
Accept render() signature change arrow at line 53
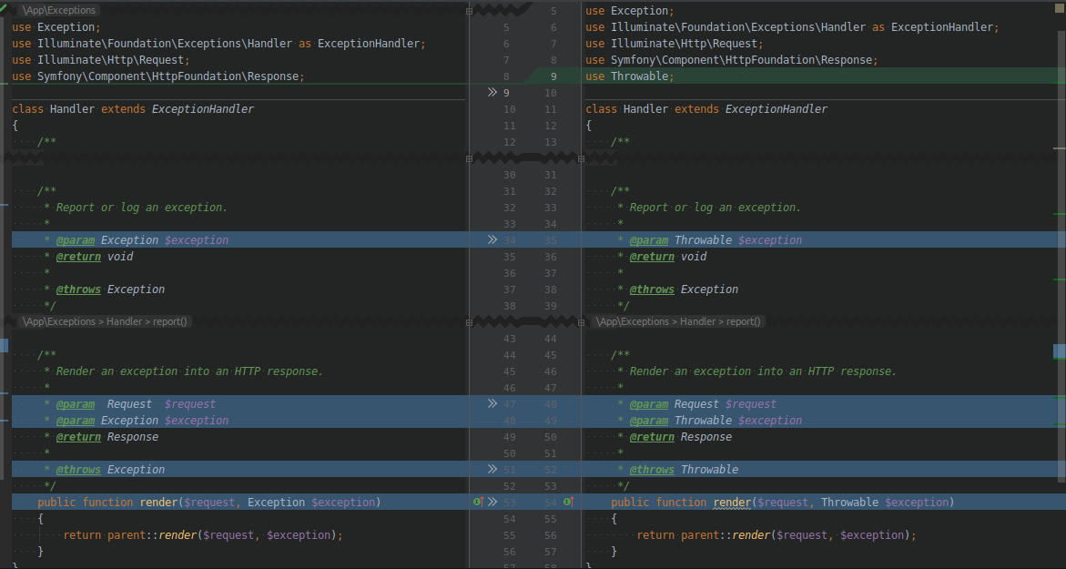[x=492, y=502]
